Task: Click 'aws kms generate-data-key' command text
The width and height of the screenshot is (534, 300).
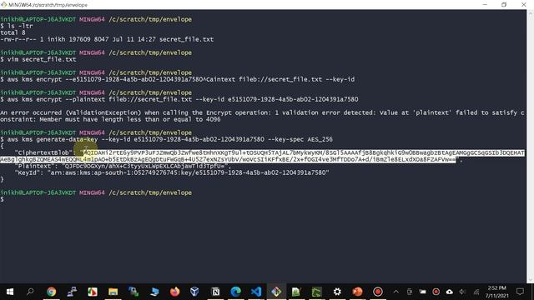Action: pos(53,139)
